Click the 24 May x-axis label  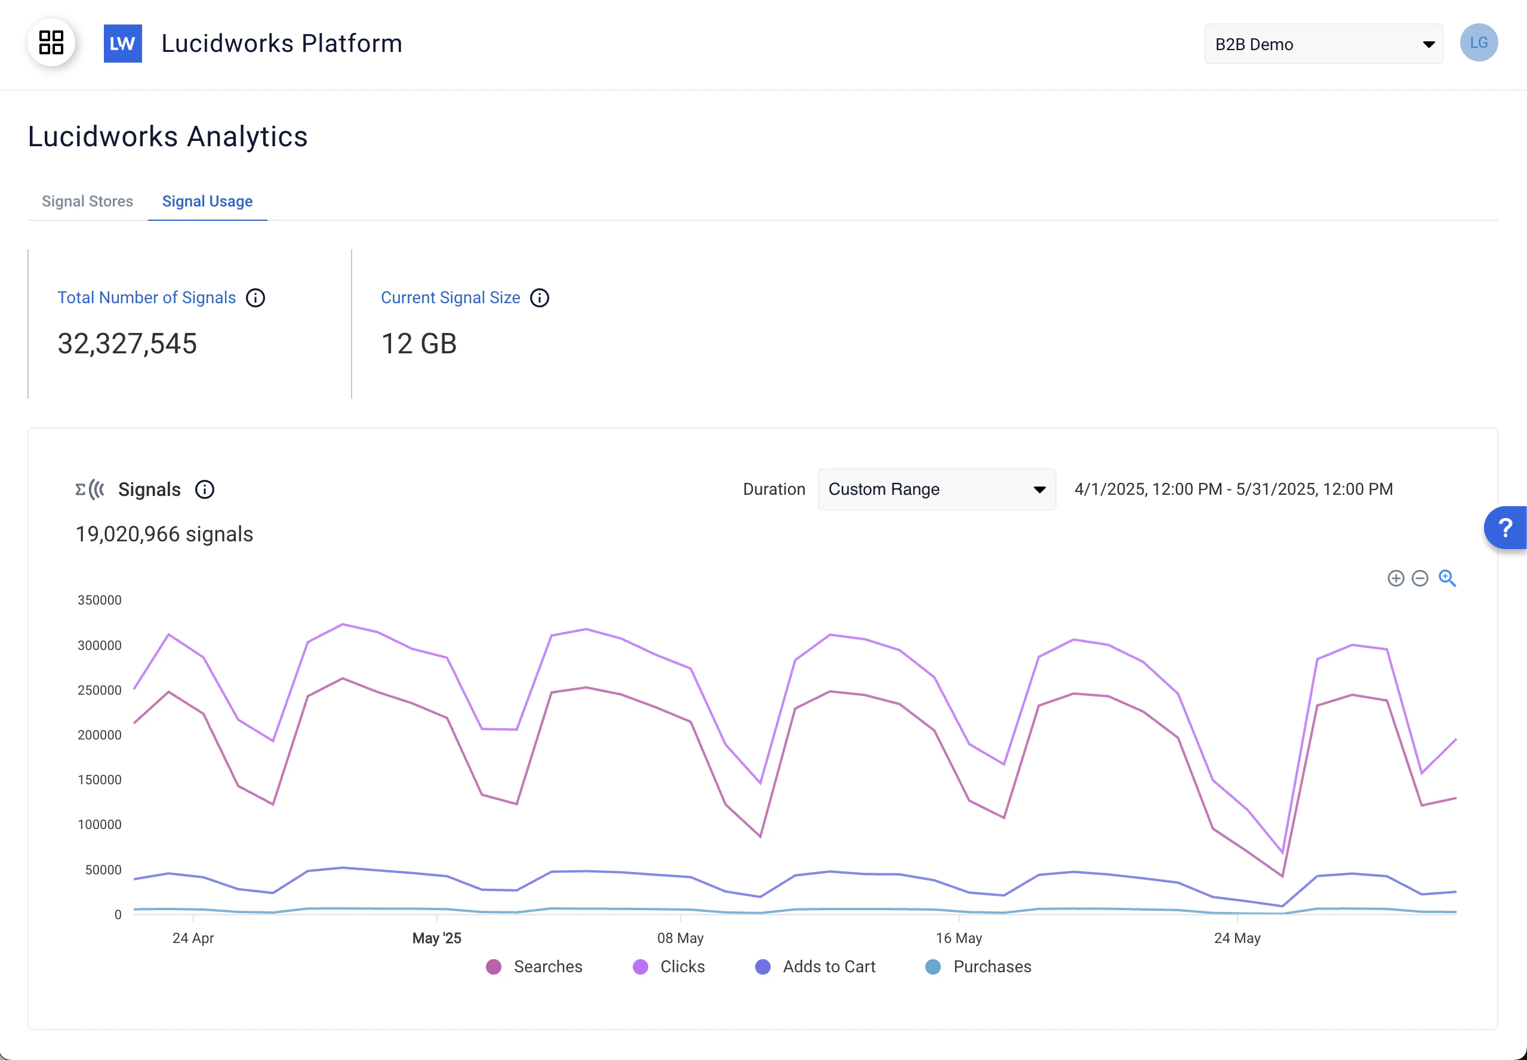[1237, 938]
